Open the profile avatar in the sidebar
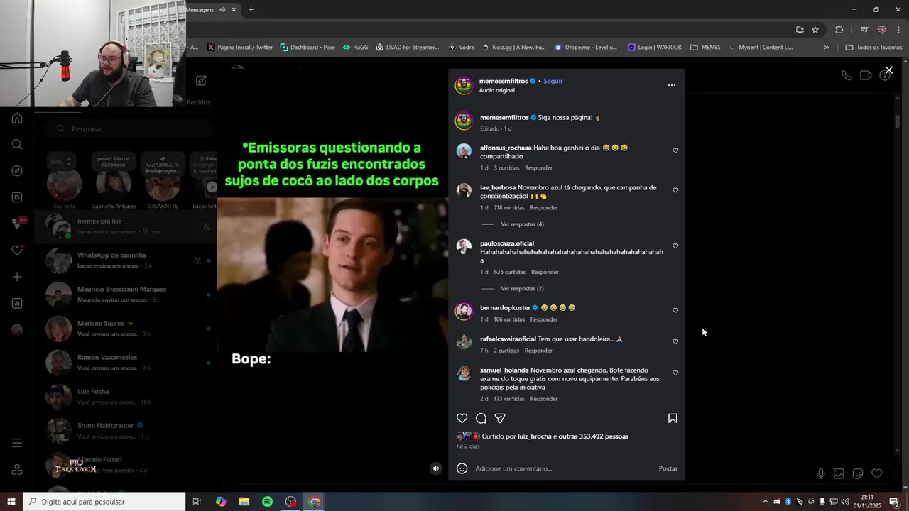 click(17, 330)
